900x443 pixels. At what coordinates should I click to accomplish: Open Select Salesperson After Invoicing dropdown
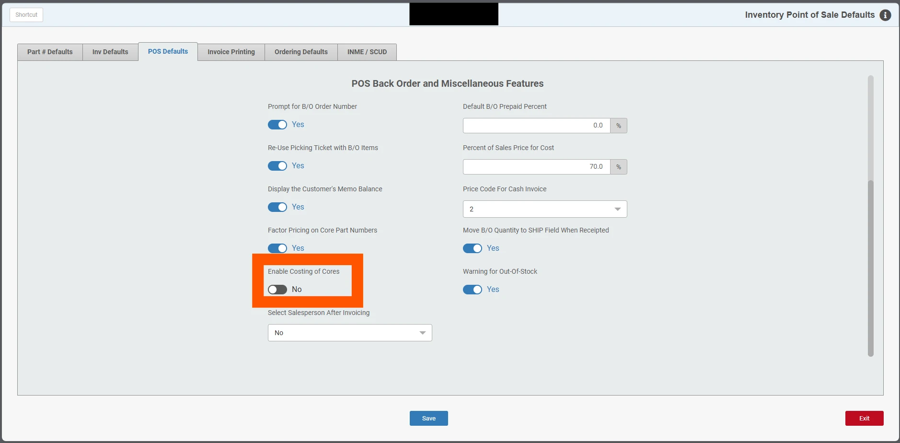pyautogui.click(x=350, y=333)
